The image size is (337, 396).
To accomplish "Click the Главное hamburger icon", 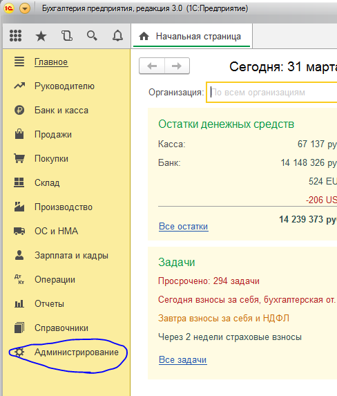I will click(x=19, y=62).
